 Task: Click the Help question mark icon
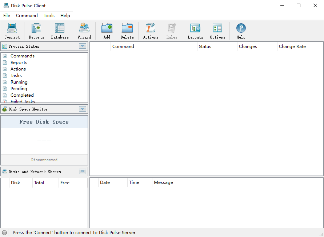[241, 28]
